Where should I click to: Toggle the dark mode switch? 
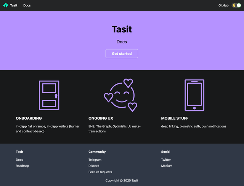(x=236, y=5)
